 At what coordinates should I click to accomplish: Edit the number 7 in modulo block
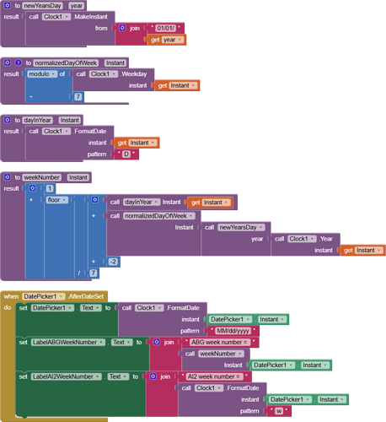(x=78, y=97)
